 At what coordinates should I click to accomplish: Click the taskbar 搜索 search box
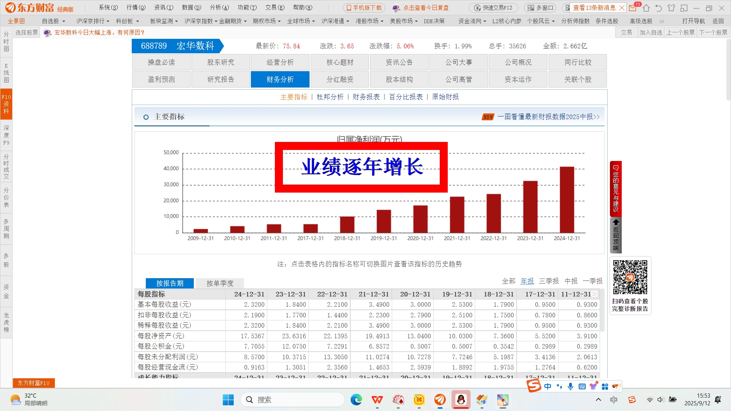pyautogui.click(x=292, y=400)
